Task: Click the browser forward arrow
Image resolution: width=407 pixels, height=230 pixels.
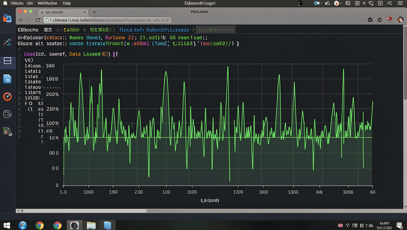Action: tap(28, 20)
